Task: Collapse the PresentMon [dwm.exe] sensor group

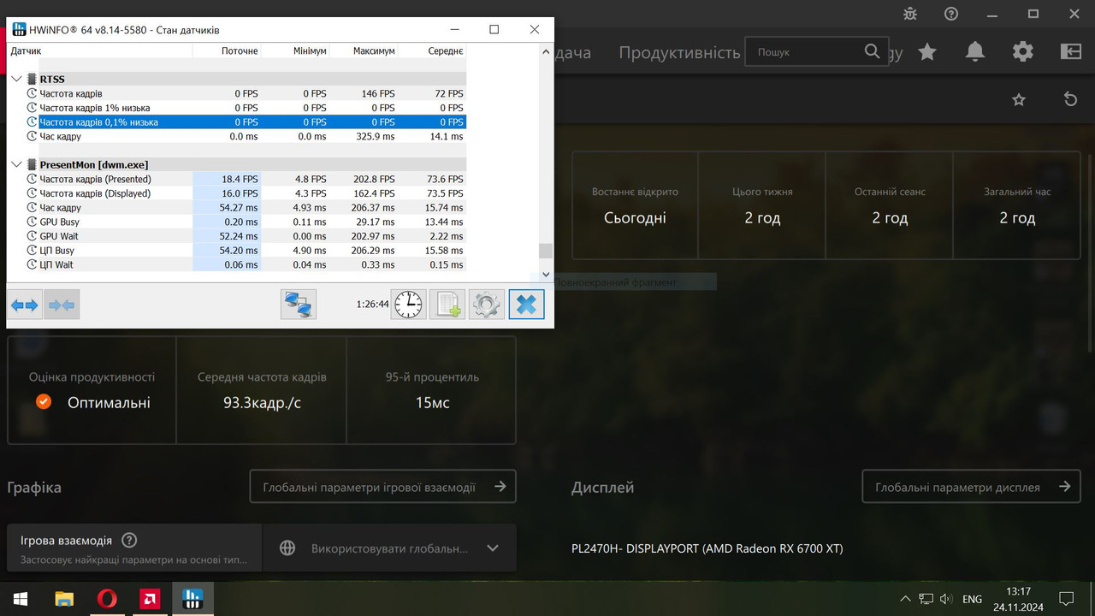Action: (16, 164)
